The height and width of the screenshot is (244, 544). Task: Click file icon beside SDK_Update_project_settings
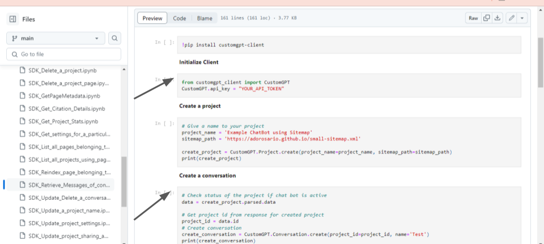click(x=22, y=223)
